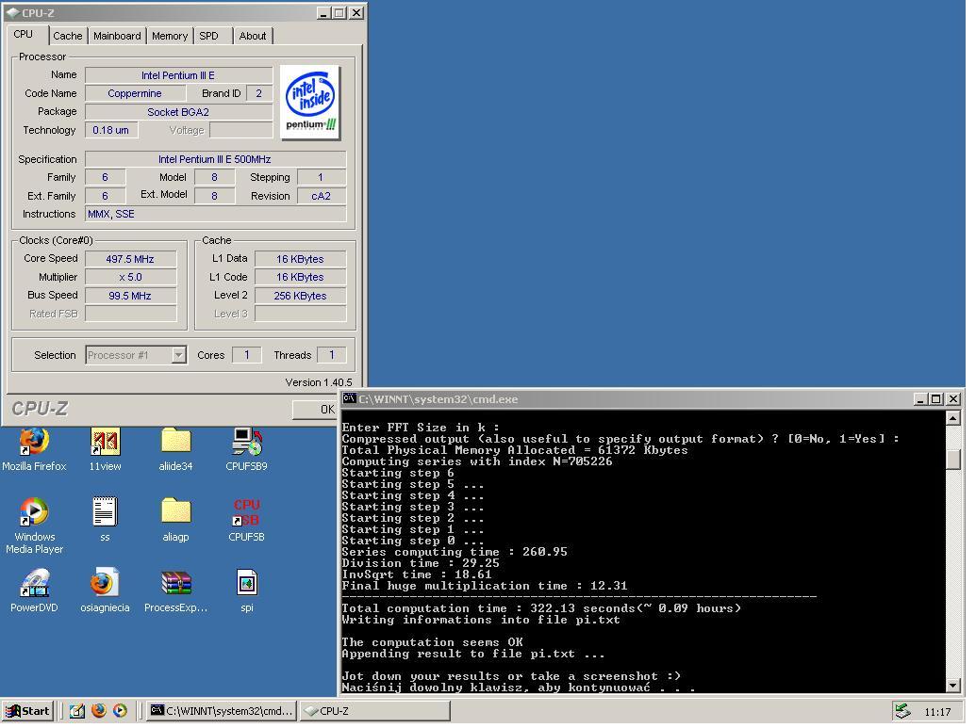The image size is (976, 728).
Task: Click cmd window scrollbar down arrow
Action: (x=952, y=685)
